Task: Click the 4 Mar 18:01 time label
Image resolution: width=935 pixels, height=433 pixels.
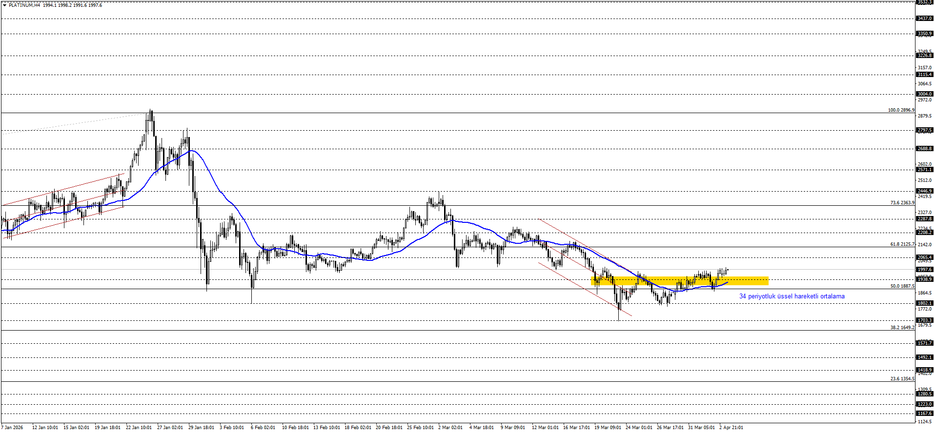Action: point(482,428)
